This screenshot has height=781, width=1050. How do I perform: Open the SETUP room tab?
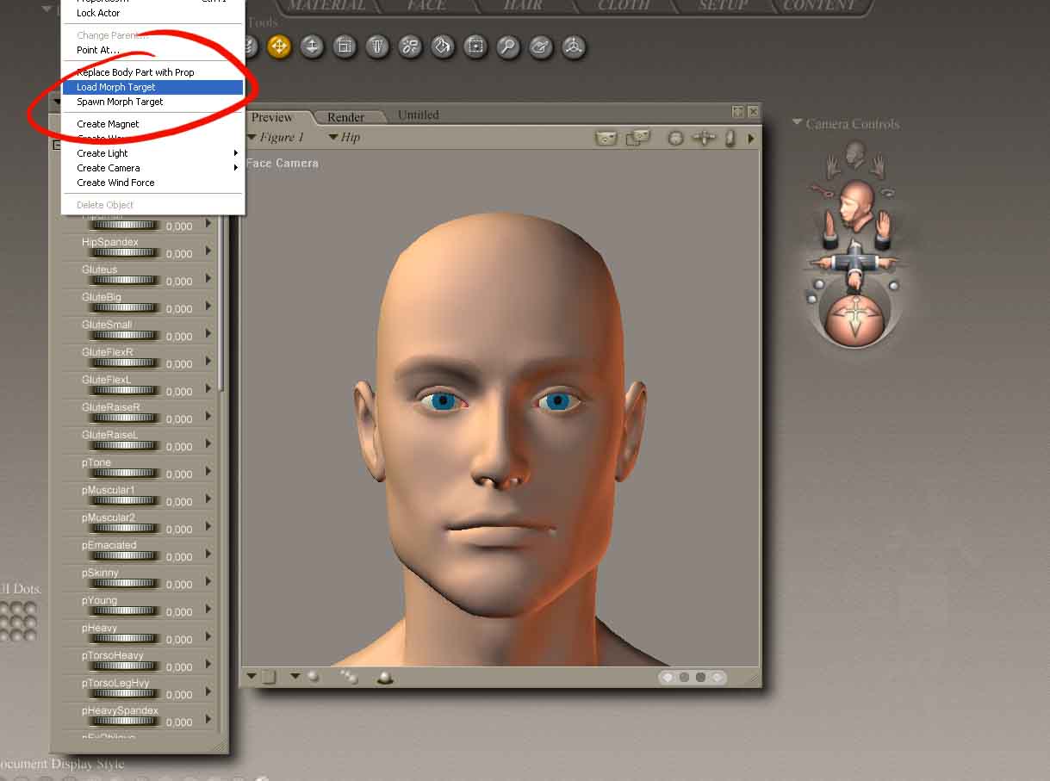pyautogui.click(x=724, y=6)
